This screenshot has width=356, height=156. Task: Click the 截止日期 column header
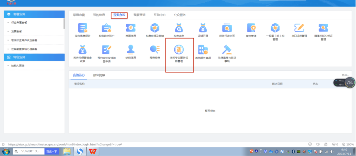point(277,84)
